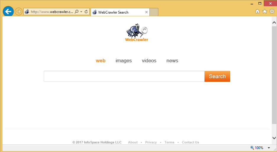The width and height of the screenshot is (277, 152).
Task: Open the Tools gear menu
Action: tap(272, 11)
